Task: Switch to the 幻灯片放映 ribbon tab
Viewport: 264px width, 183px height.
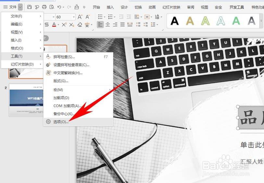Action: [171, 7]
